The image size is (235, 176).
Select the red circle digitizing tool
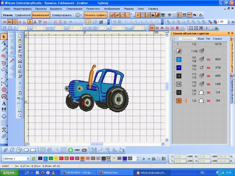click(x=4, y=90)
